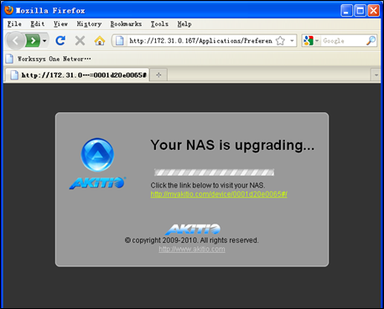This screenshot has height=309, width=384.
Task: Click the myakitio.com device link
Action: 219,194
